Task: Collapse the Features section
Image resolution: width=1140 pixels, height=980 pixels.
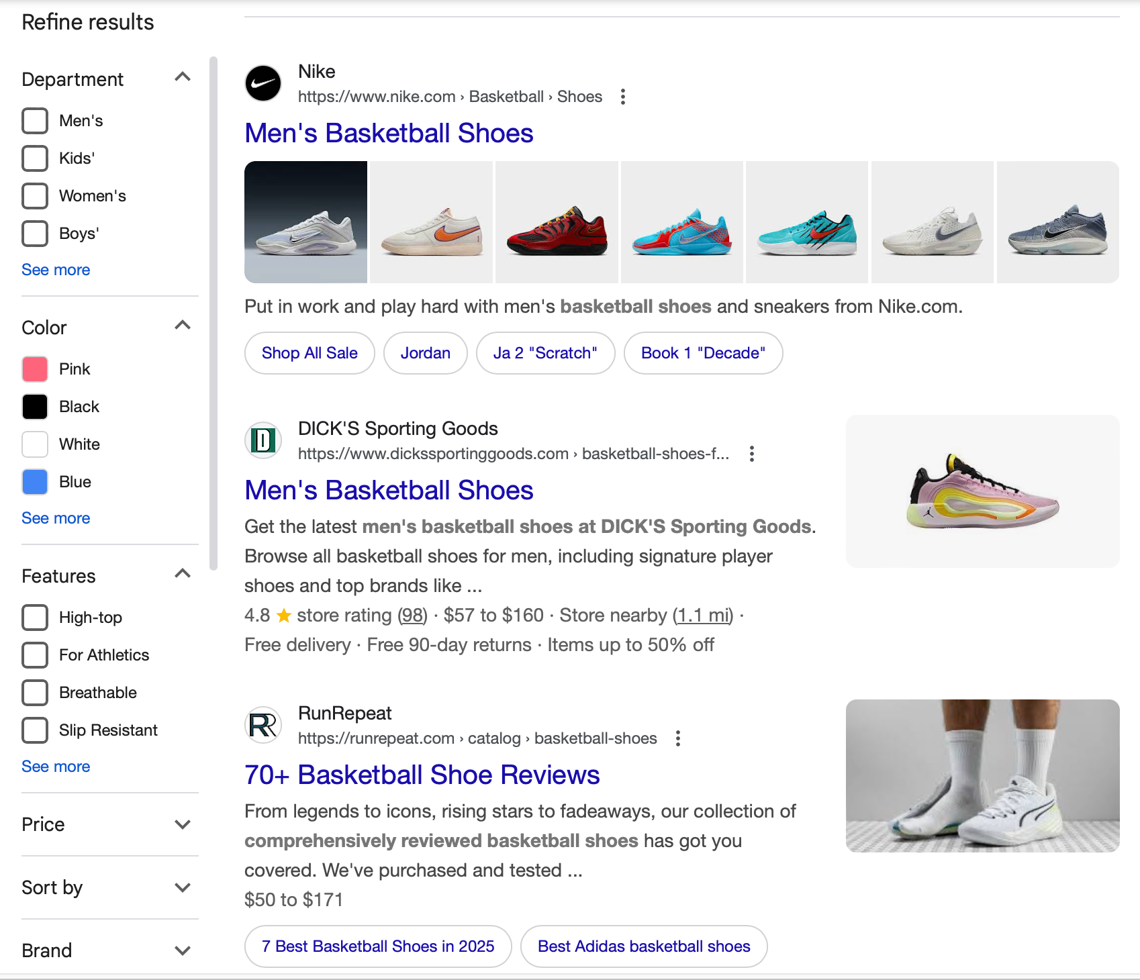Action: tap(183, 574)
